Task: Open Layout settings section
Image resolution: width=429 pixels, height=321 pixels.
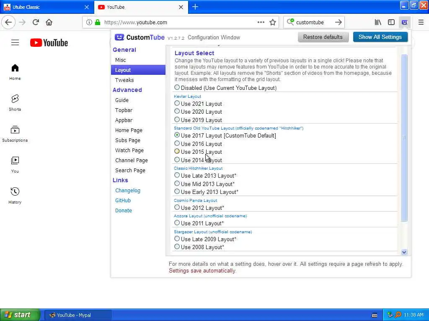Action: click(138, 70)
